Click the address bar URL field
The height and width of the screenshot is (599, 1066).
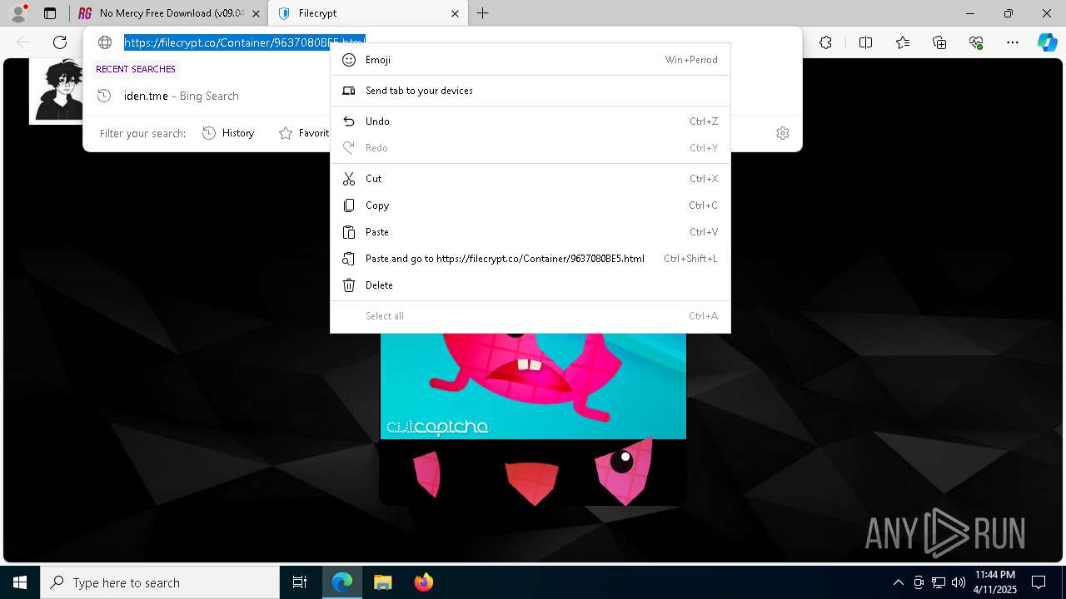pyautogui.click(x=245, y=42)
